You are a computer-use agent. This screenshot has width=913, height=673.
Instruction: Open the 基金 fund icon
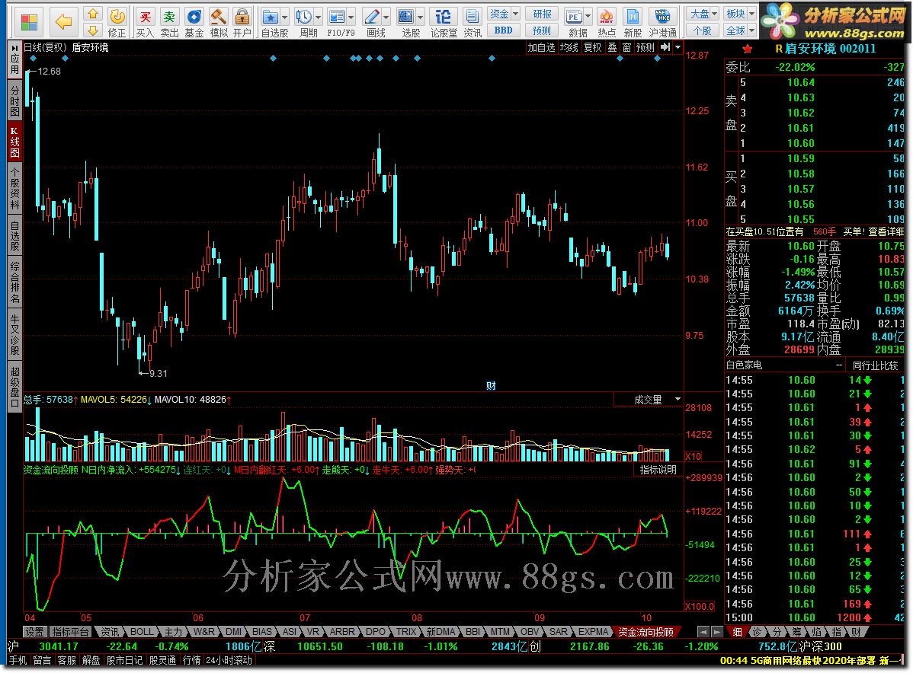194,22
